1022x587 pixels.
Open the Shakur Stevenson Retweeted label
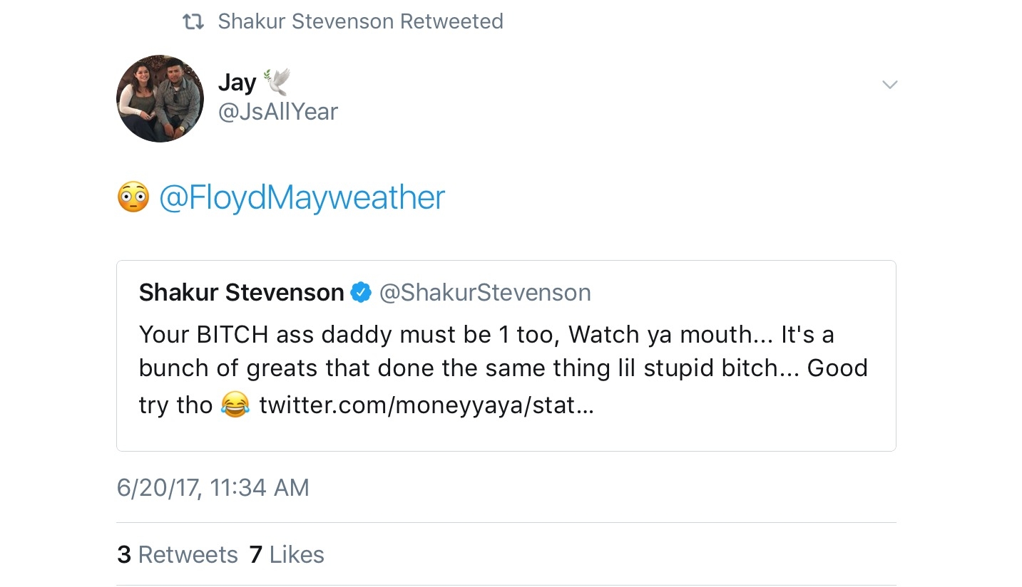(x=361, y=21)
